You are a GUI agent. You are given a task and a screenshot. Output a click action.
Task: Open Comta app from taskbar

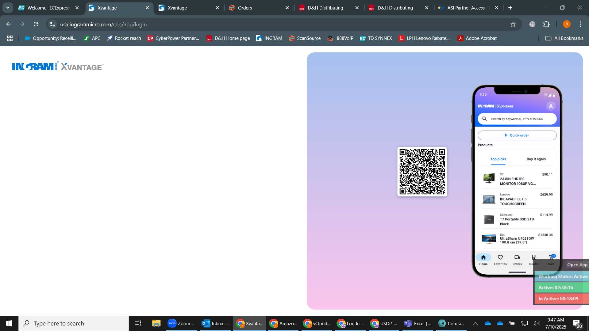point(452,323)
